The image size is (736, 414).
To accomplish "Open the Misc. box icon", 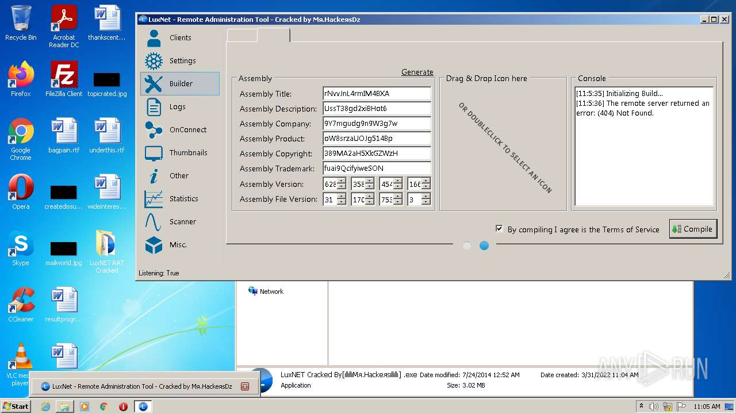I will (154, 245).
